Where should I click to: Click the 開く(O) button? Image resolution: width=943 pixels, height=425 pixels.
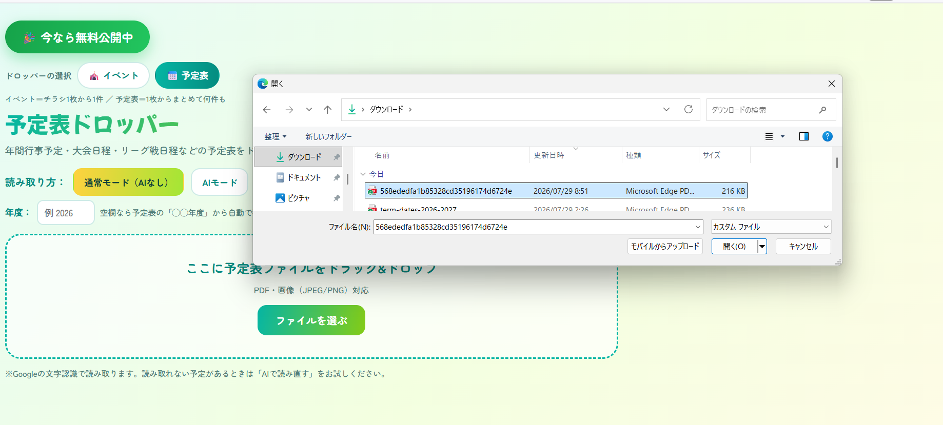(x=735, y=247)
